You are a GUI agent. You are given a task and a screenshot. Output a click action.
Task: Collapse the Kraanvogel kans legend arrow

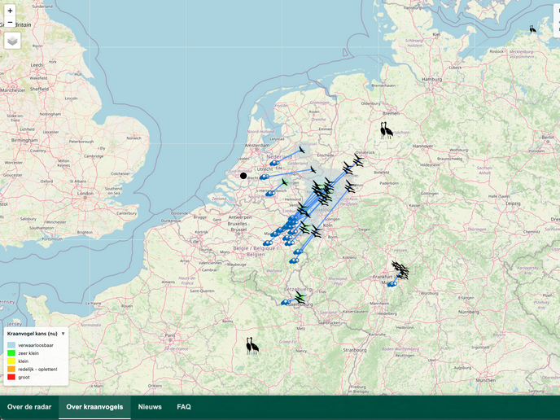[63, 334]
